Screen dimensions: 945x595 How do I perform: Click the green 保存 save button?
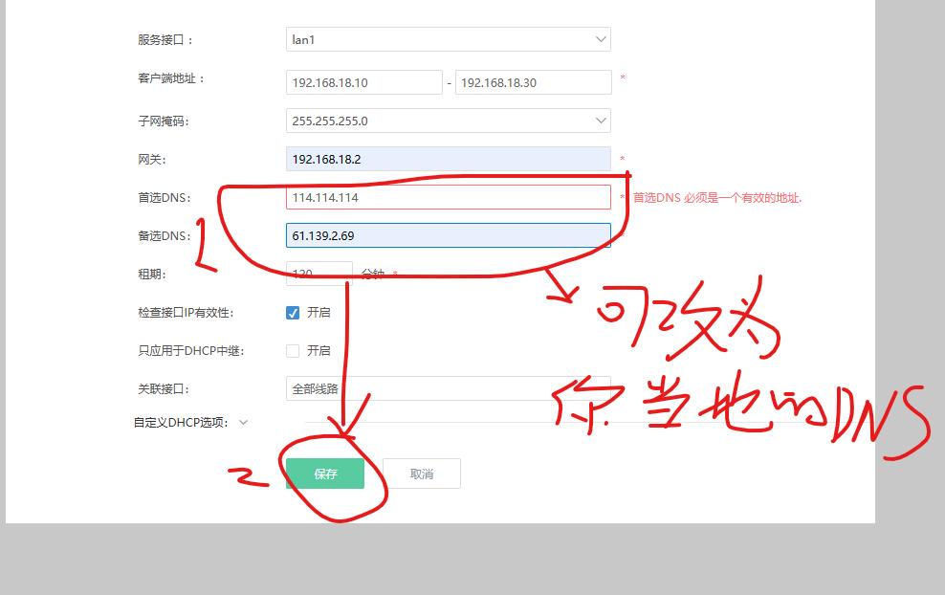[x=326, y=473]
